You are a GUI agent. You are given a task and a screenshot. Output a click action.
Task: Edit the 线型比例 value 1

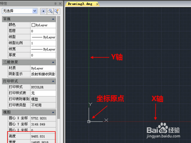(43, 43)
